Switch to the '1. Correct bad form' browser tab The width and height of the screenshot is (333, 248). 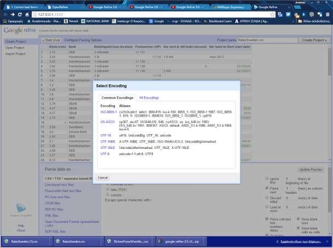(25, 7)
